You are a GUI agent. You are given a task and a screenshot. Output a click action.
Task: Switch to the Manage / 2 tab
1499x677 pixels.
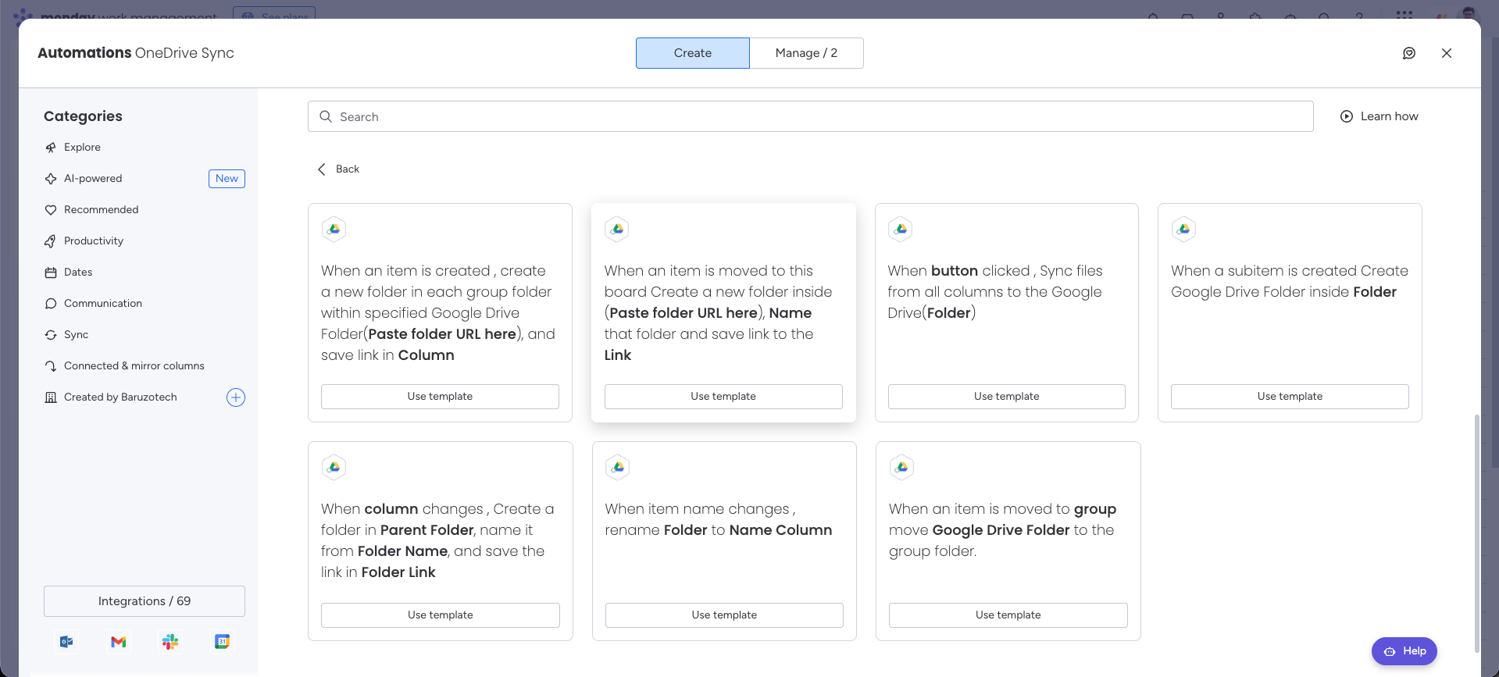(807, 53)
